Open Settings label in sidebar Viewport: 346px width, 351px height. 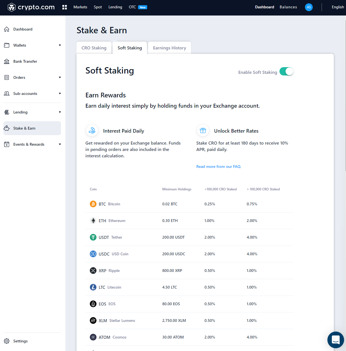click(21, 341)
